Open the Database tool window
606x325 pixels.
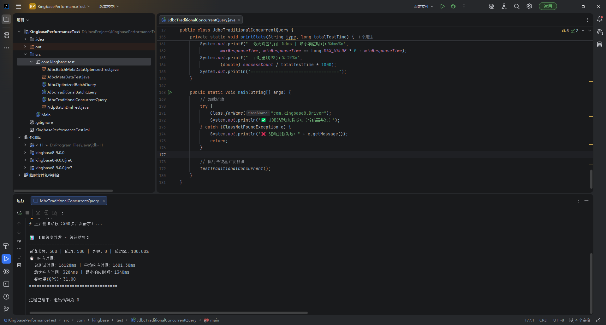coord(600,44)
